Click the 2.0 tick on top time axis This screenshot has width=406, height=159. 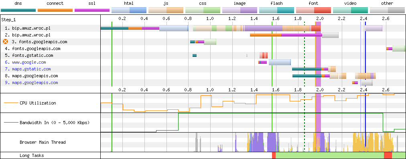coord(320,18)
